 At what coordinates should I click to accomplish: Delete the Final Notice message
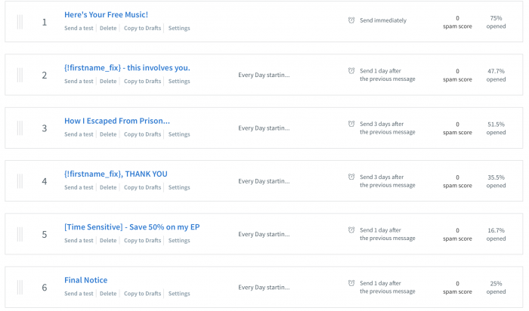click(108, 294)
